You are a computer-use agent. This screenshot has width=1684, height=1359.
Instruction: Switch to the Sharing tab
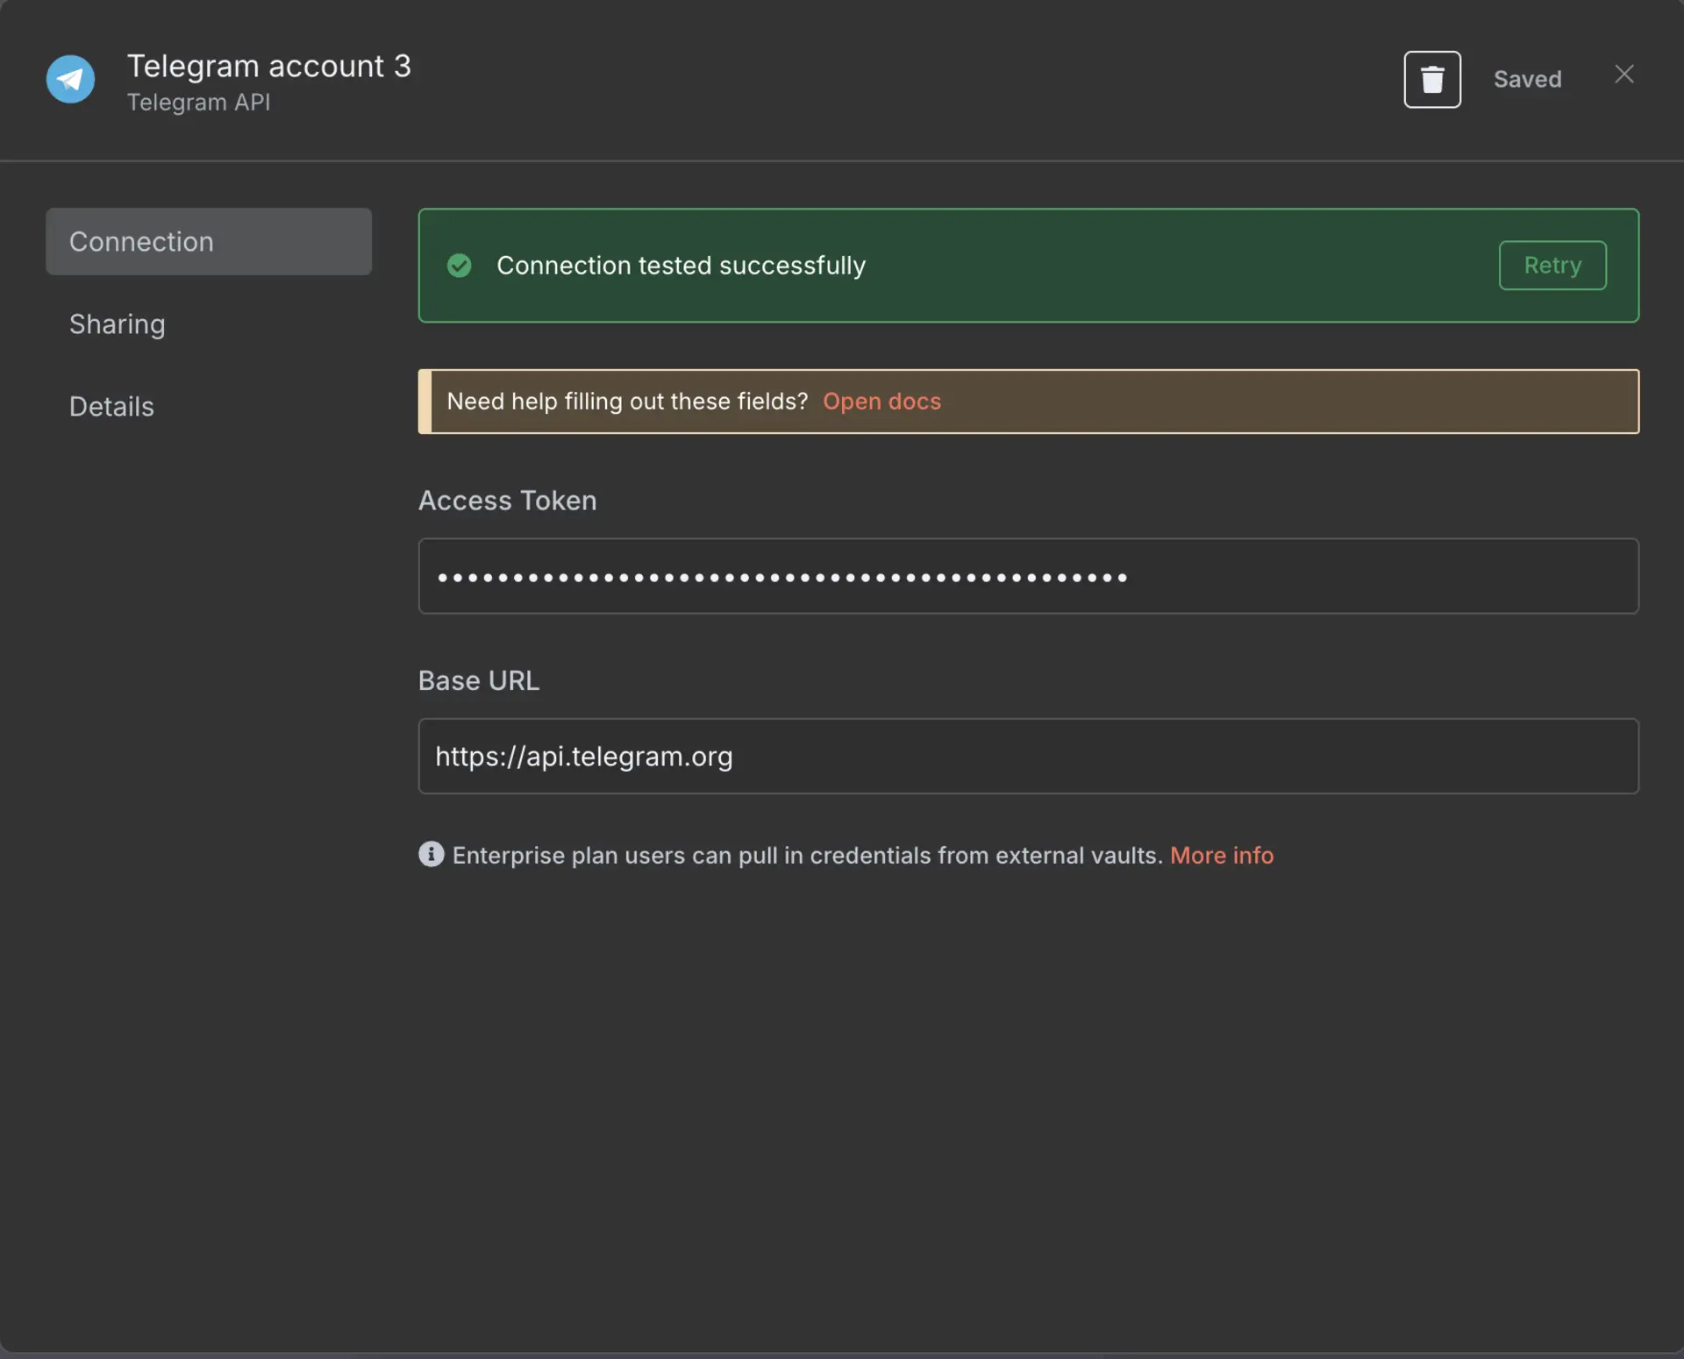[x=118, y=324]
